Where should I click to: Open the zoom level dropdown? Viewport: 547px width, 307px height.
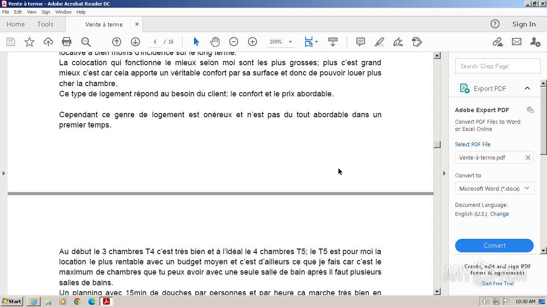tap(290, 42)
